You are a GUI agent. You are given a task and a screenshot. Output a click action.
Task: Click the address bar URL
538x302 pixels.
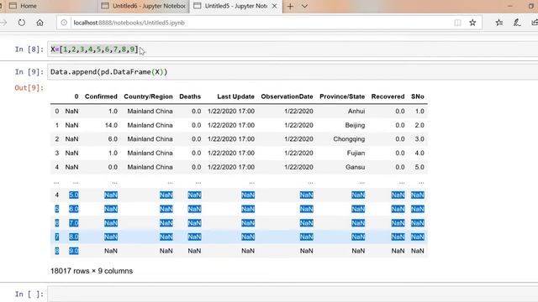[x=129, y=23]
